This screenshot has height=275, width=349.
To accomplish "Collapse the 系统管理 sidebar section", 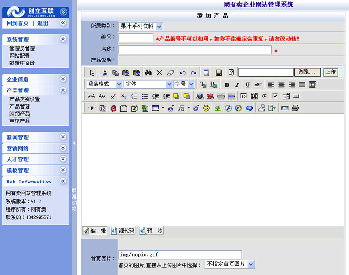I will coord(63,39).
